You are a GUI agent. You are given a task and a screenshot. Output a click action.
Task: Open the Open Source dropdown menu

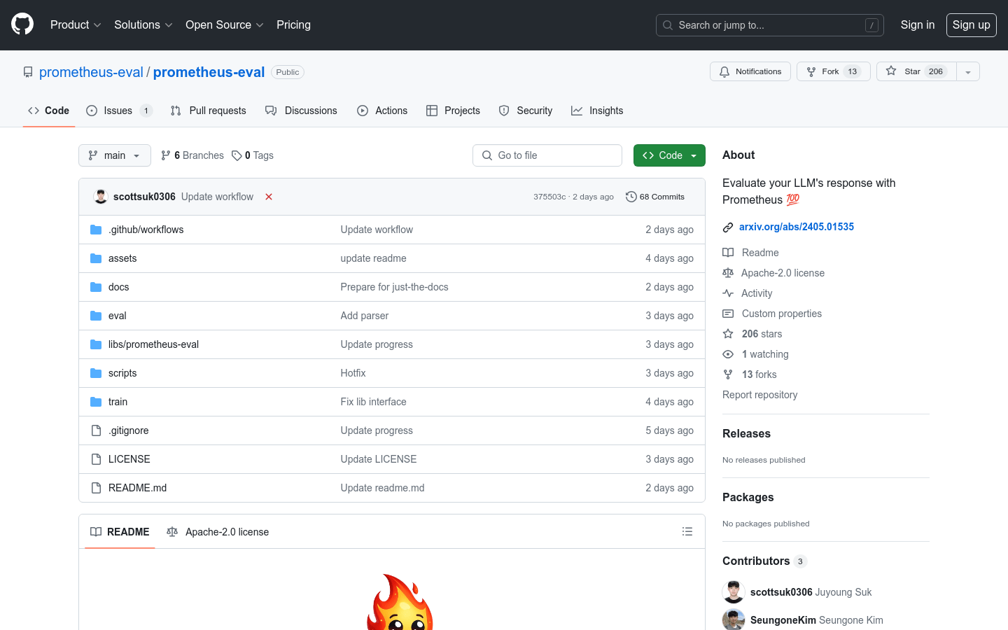tap(224, 25)
